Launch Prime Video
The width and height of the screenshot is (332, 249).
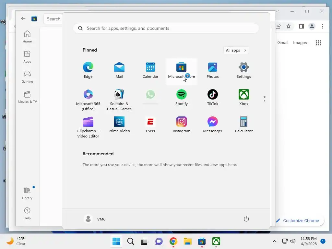point(119,125)
